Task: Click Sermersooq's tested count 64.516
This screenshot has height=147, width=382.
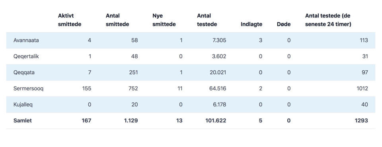Action: click(217, 89)
